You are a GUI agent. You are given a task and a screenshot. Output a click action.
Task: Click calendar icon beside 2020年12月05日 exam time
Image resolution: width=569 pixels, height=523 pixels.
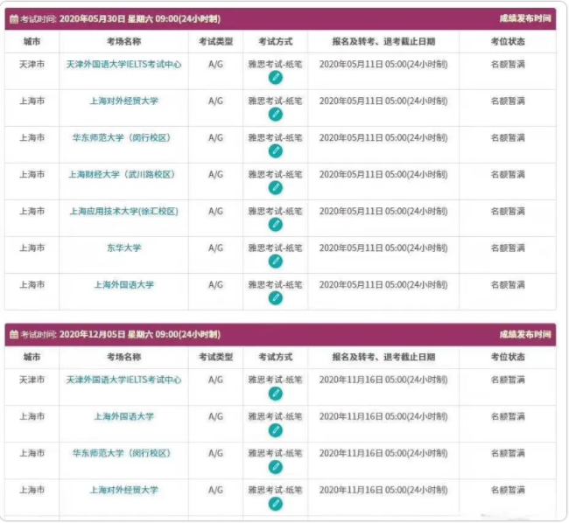[14, 334]
